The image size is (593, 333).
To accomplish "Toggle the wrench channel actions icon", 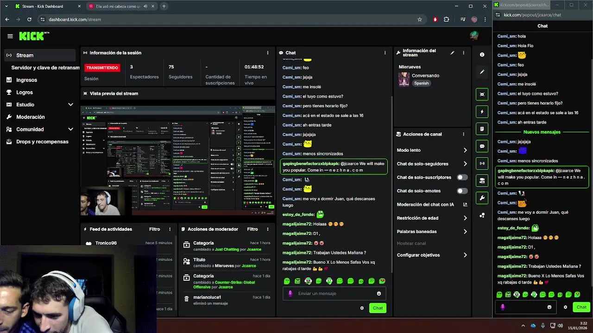I will 482,198.
